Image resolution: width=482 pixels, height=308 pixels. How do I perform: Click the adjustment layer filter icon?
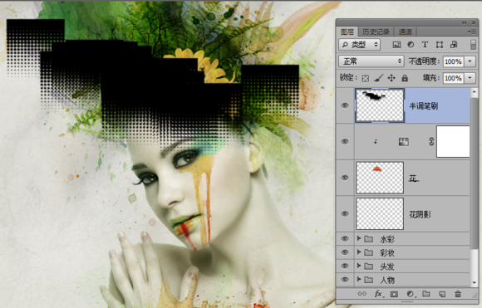tap(411, 45)
